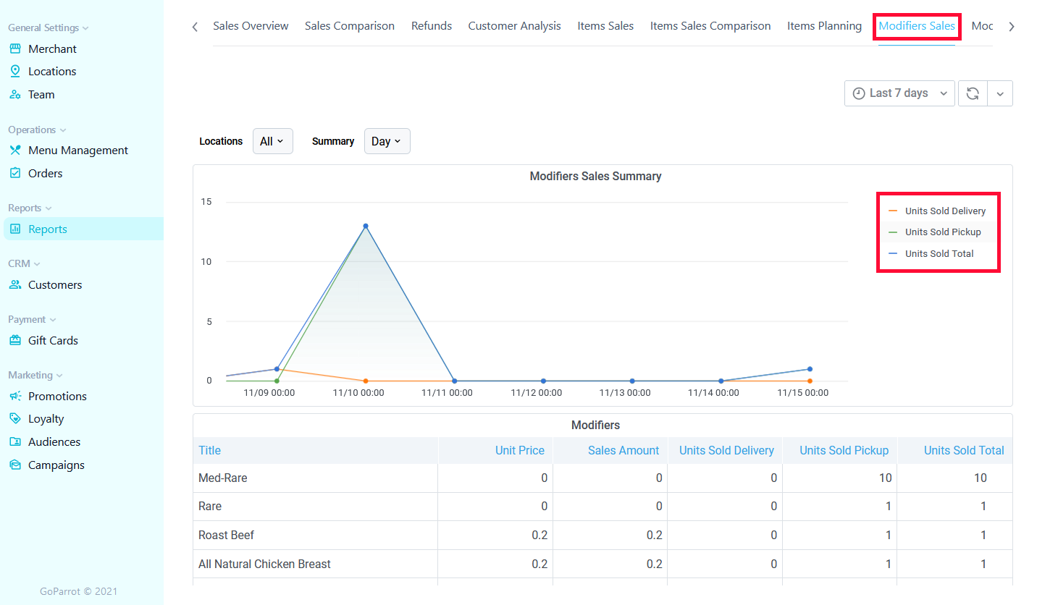Image resolution: width=1058 pixels, height=605 pixels.
Task: Click the Reports chart icon
Action: coord(15,229)
